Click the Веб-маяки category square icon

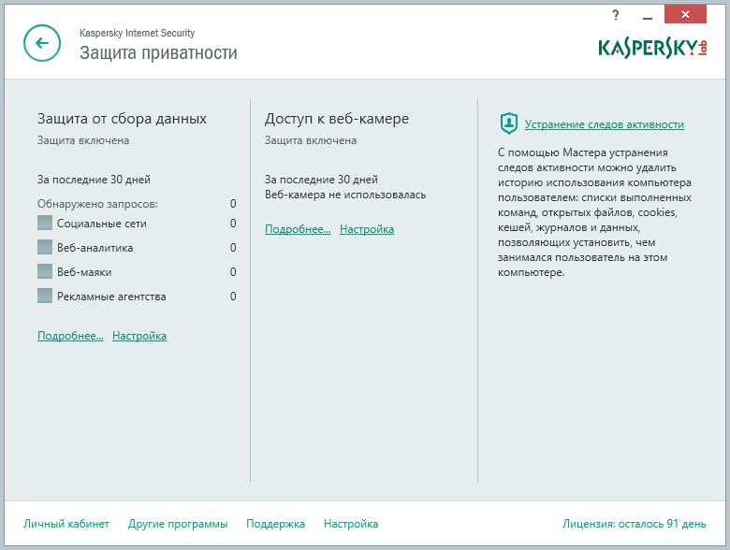click(x=45, y=271)
